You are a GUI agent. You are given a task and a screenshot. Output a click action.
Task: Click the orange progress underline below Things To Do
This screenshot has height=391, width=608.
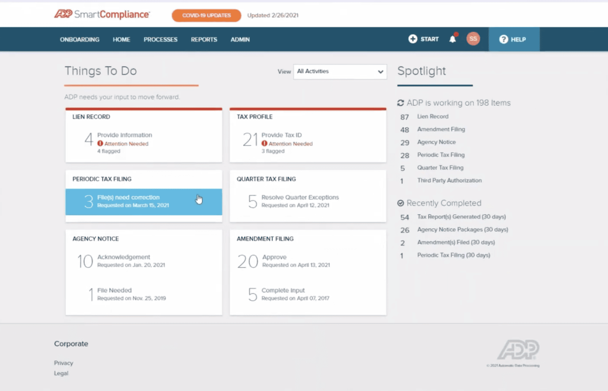pyautogui.click(x=132, y=86)
